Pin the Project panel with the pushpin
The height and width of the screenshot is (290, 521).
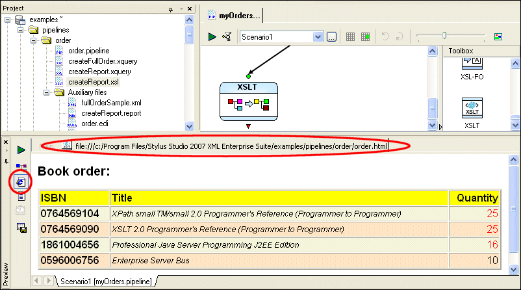(x=171, y=8)
